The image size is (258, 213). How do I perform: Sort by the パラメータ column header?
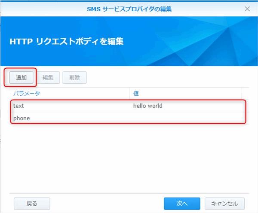point(69,94)
